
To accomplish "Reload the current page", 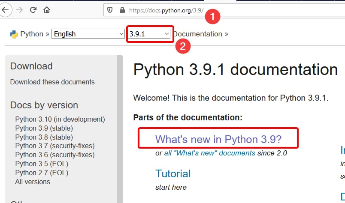I will (x=33, y=10).
